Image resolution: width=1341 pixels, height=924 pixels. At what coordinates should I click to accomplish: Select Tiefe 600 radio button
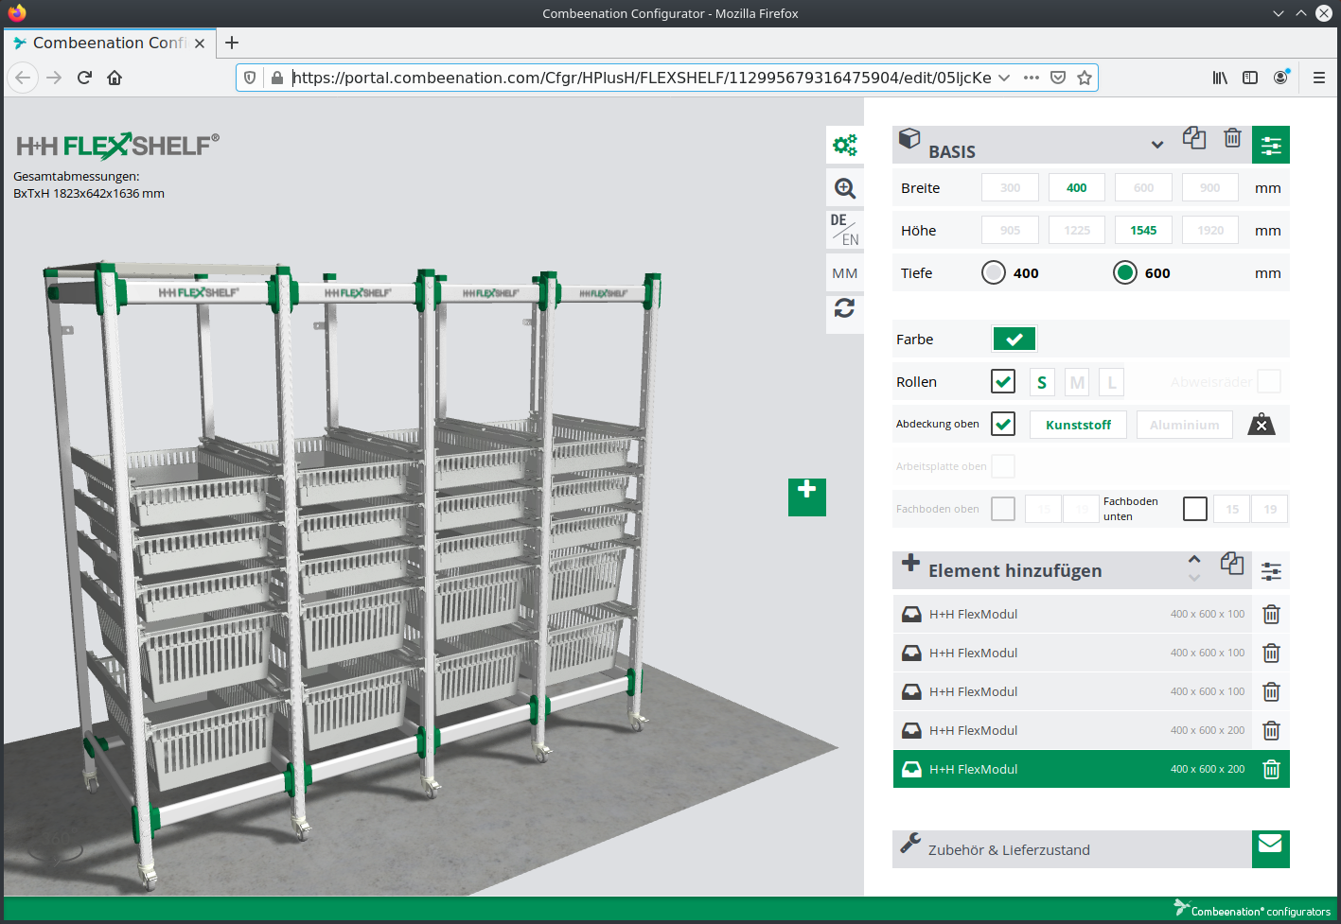[x=1125, y=272]
